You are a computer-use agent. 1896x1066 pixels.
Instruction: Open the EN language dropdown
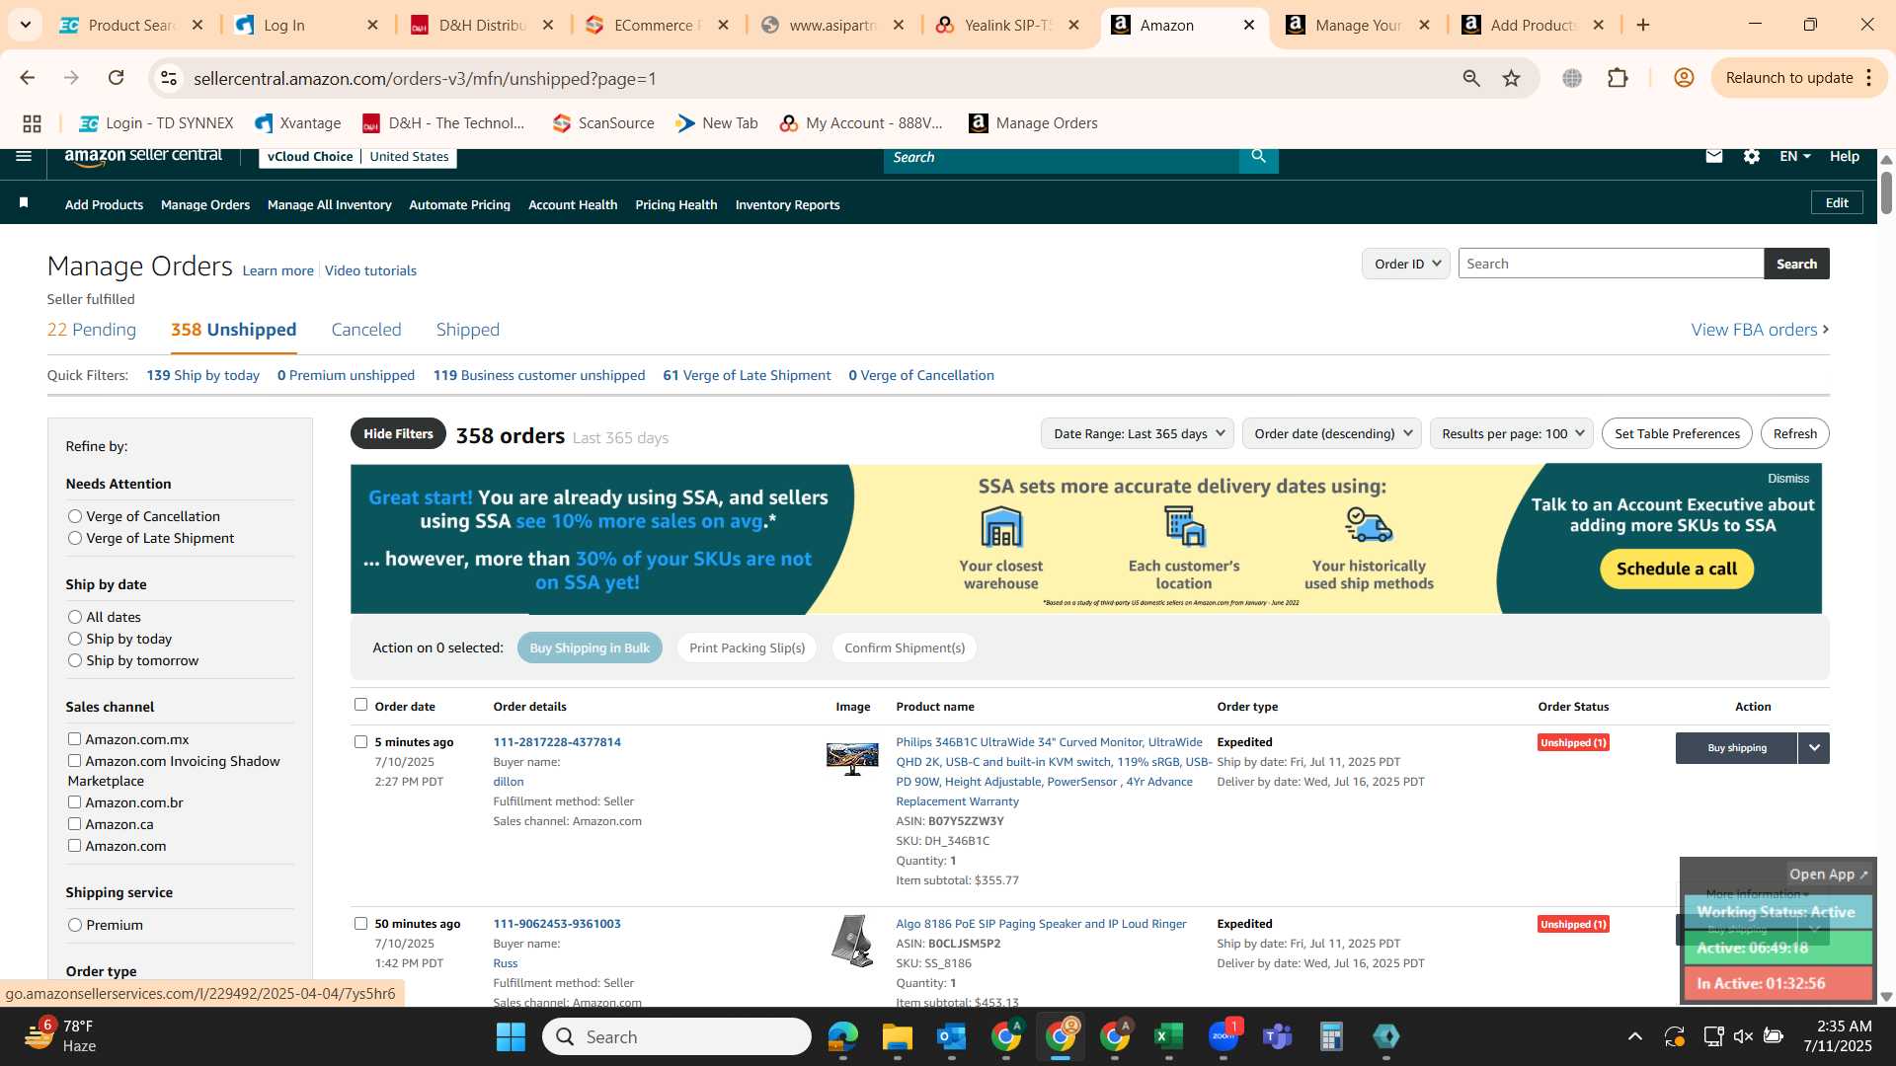pyautogui.click(x=1795, y=156)
